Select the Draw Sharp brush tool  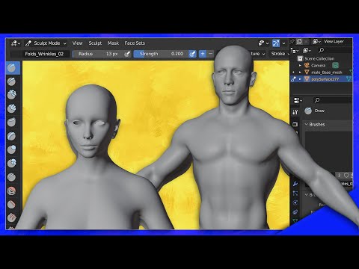pyautogui.click(x=12, y=81)
